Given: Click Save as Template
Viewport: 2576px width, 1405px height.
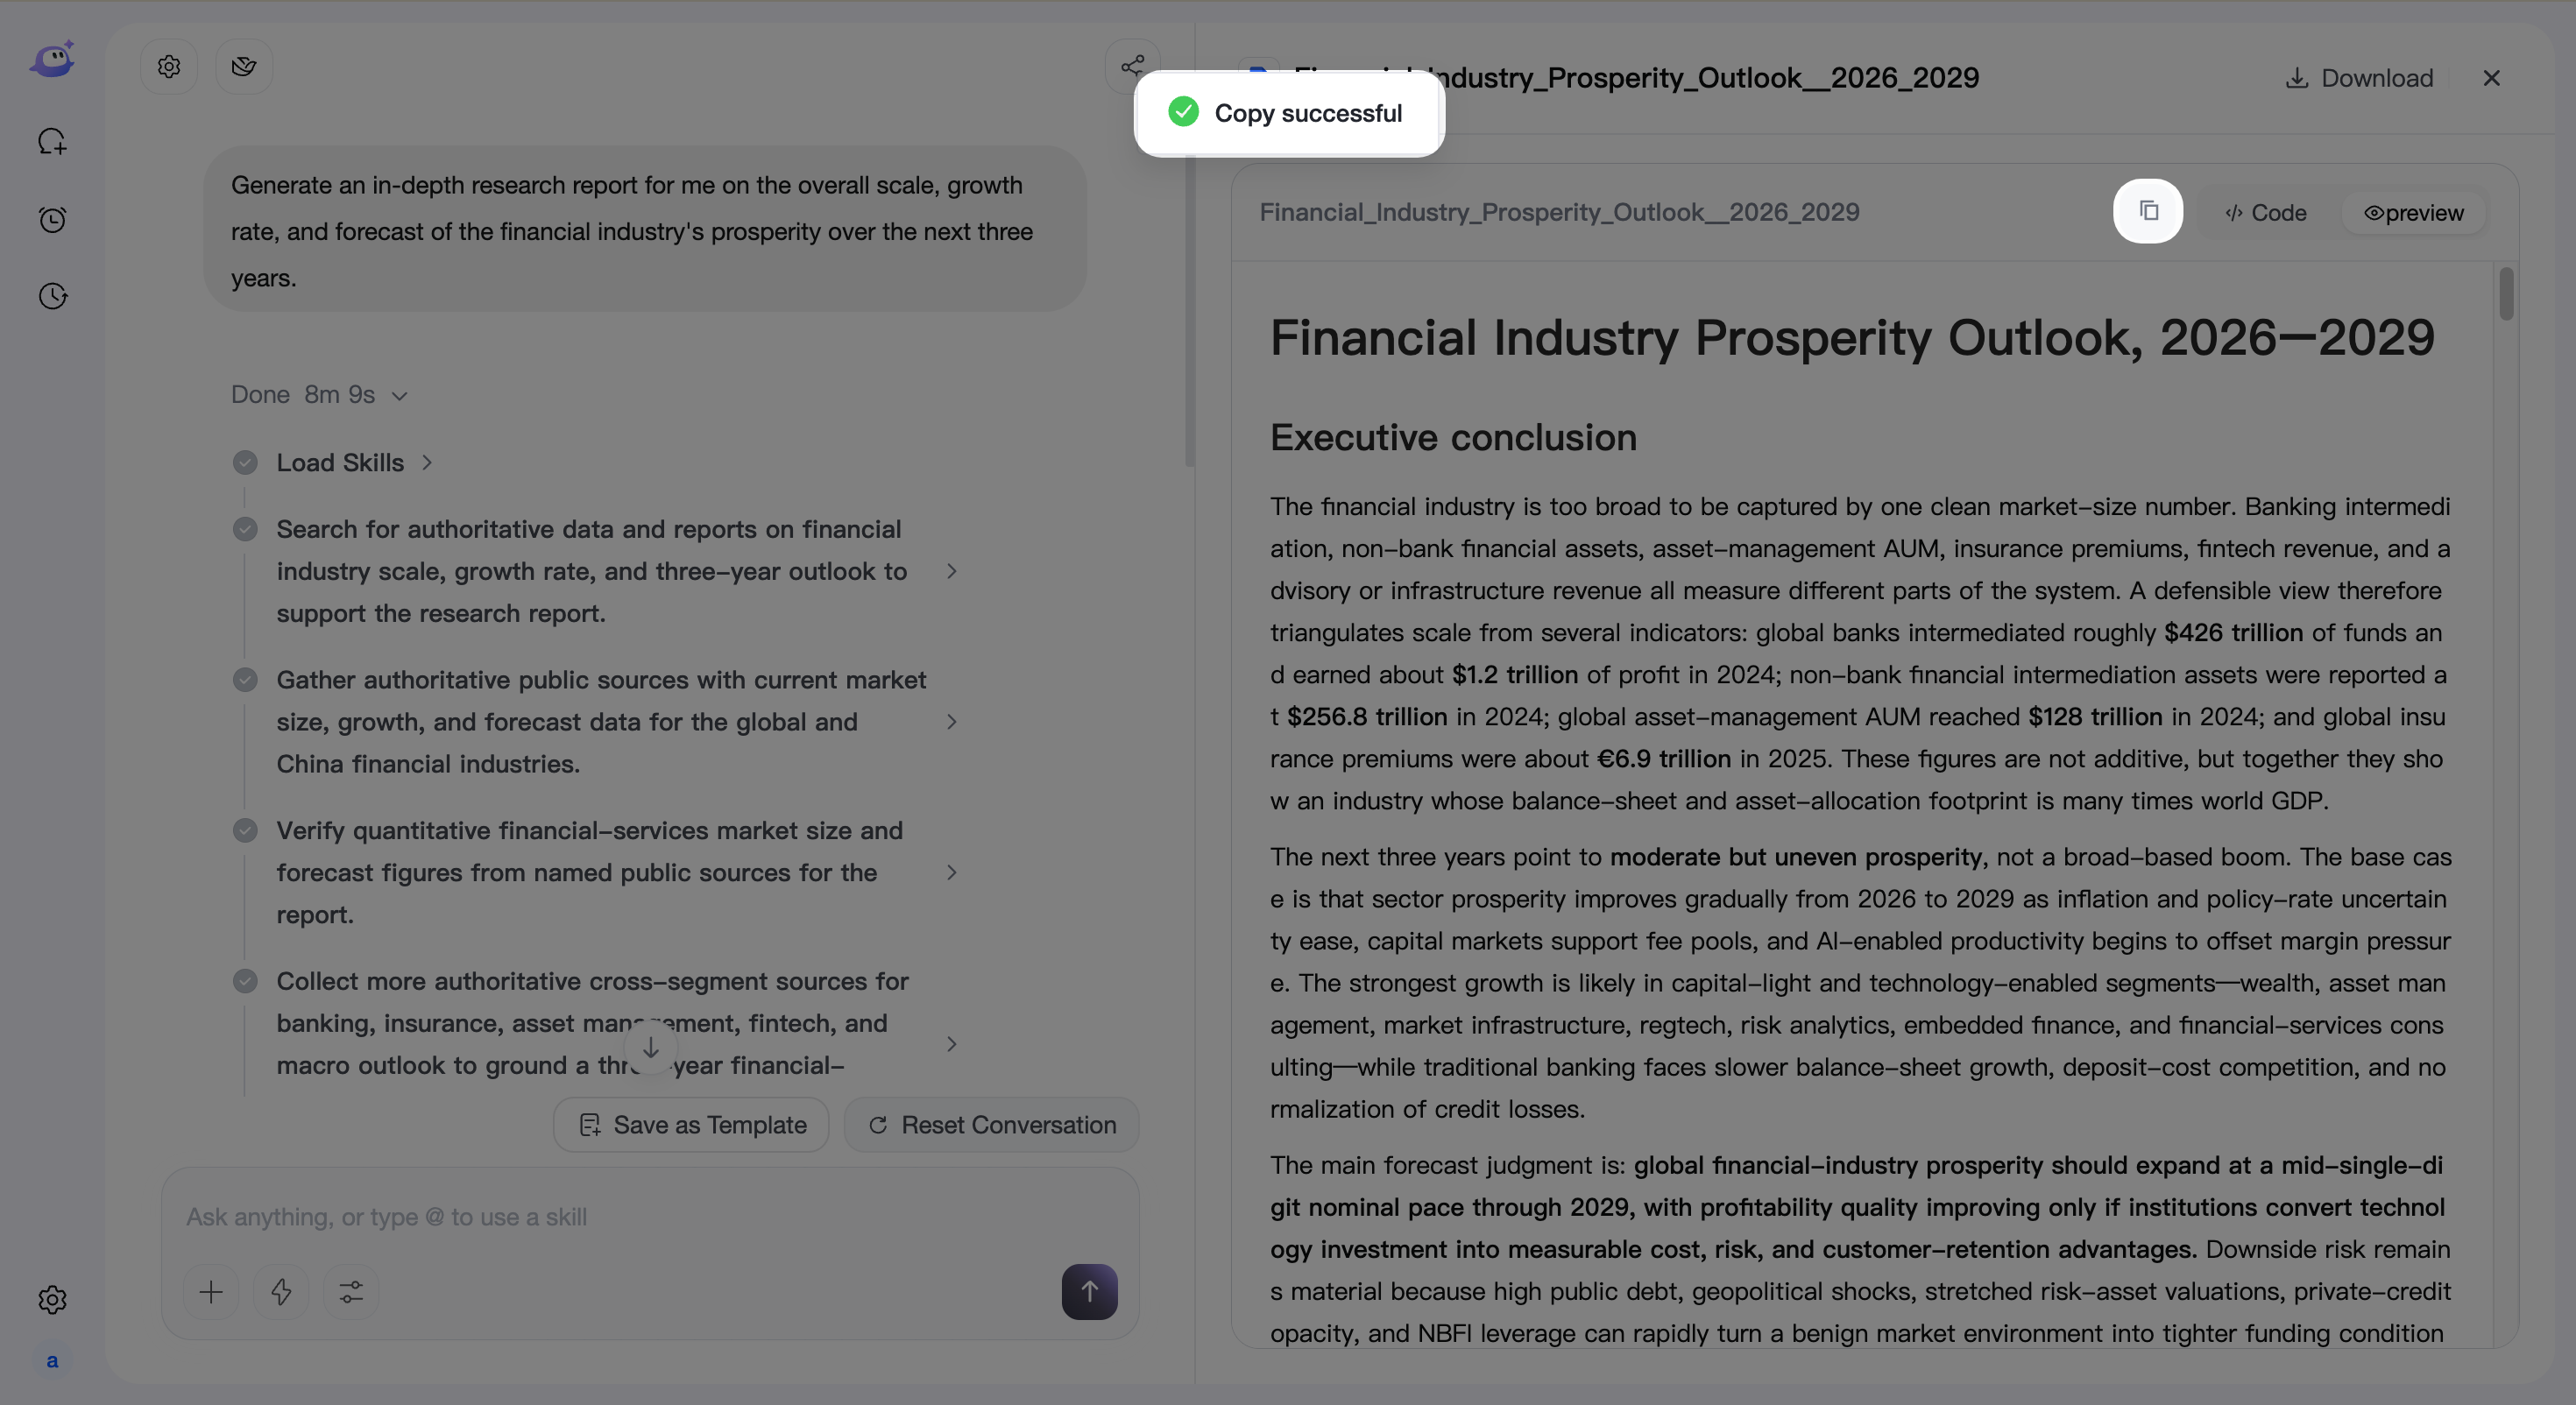Looking at the screenshot, I should [x=692, y=1125].
